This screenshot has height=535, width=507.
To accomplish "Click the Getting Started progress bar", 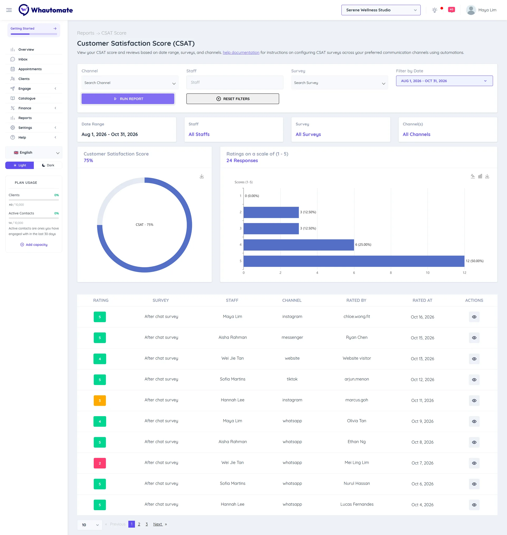I will pos(34,34).
